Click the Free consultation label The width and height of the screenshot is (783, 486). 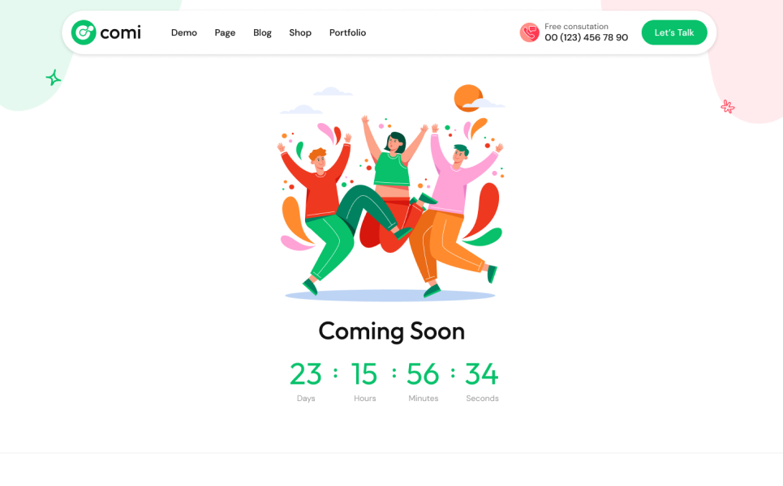[x=576, y=27]
